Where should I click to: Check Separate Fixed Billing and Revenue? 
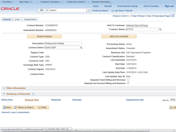128,80
